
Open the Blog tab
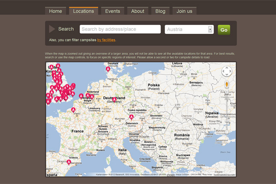[x=160, y=11]
